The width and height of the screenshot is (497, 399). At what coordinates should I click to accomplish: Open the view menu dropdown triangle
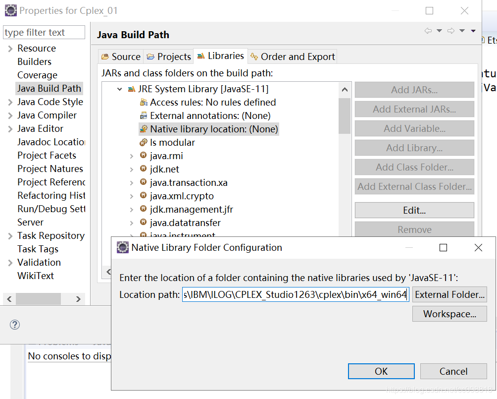click(473, 31)
